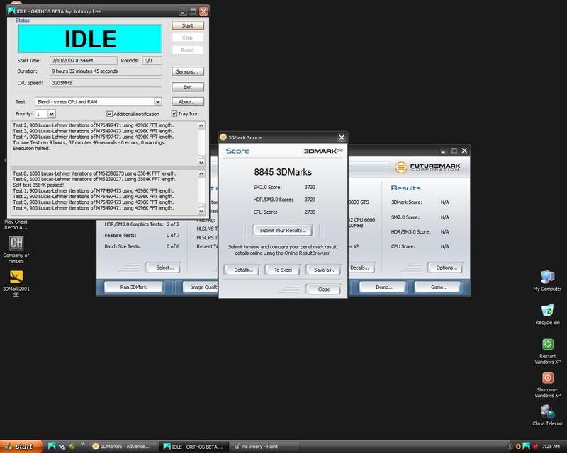The height and width of the screenshot is (453, 567).
Task: Click the Shutdown Windows XP shortcut icon
Action: (546, 378)
